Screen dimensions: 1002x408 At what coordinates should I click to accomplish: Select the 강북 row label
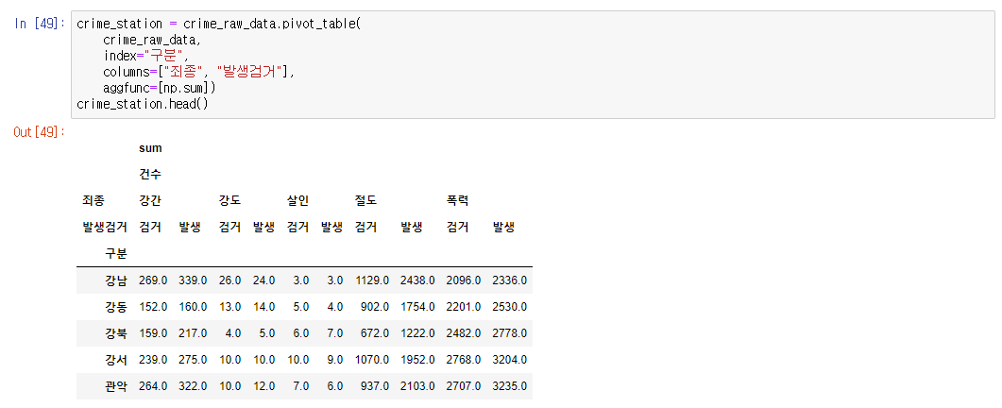point(116,333)
